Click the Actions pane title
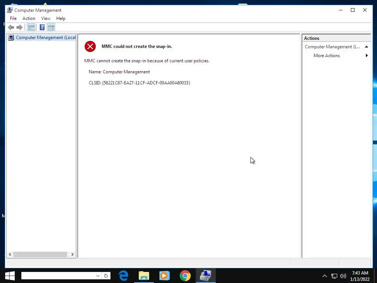377x283 pixels. (x=311, y=38)
